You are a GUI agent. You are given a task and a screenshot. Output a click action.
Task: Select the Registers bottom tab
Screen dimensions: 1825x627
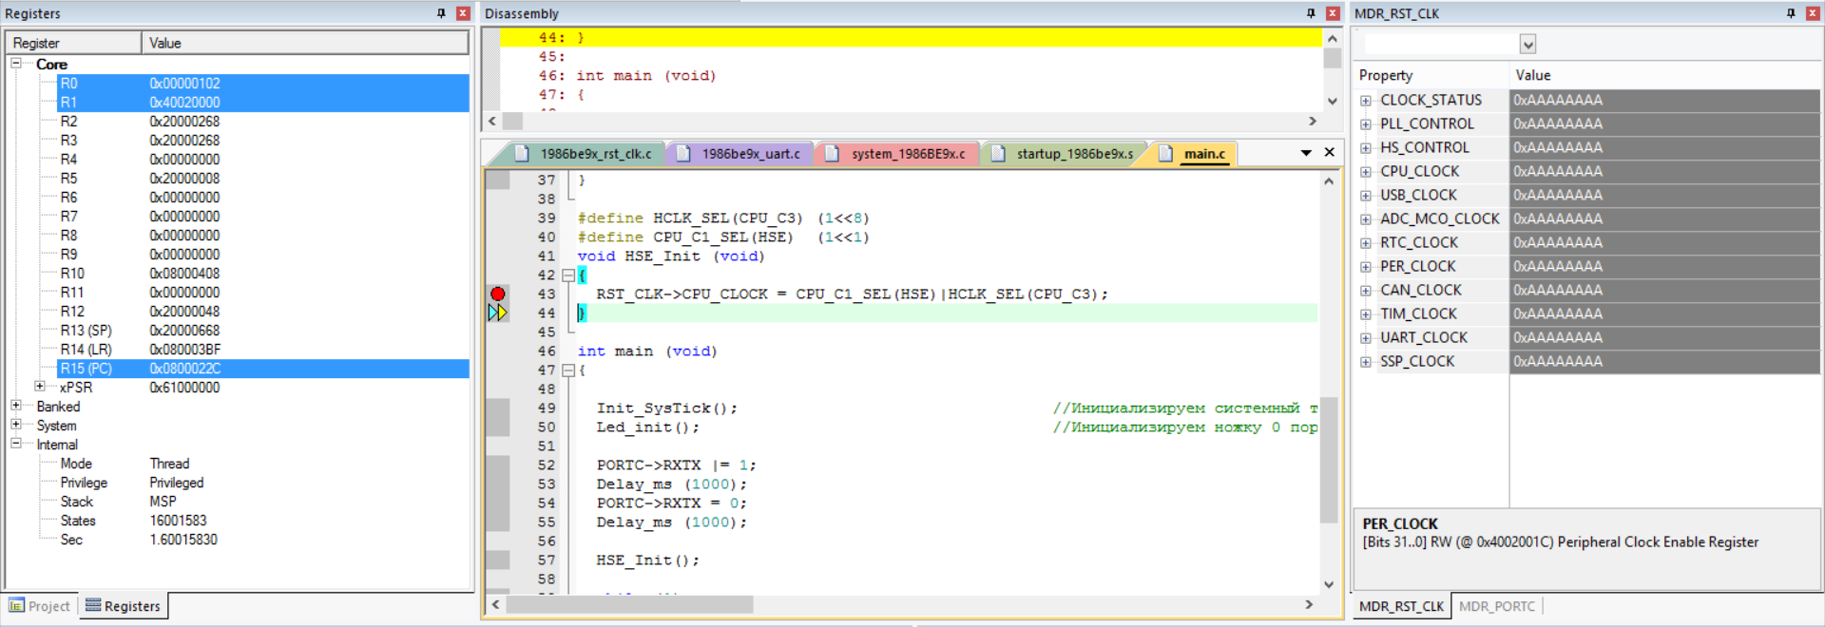[x=124, y=606]
